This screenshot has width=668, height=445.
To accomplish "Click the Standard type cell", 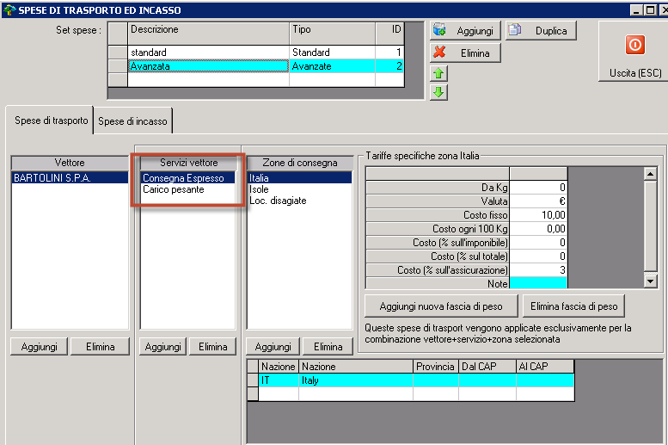I will pos(333,53).
